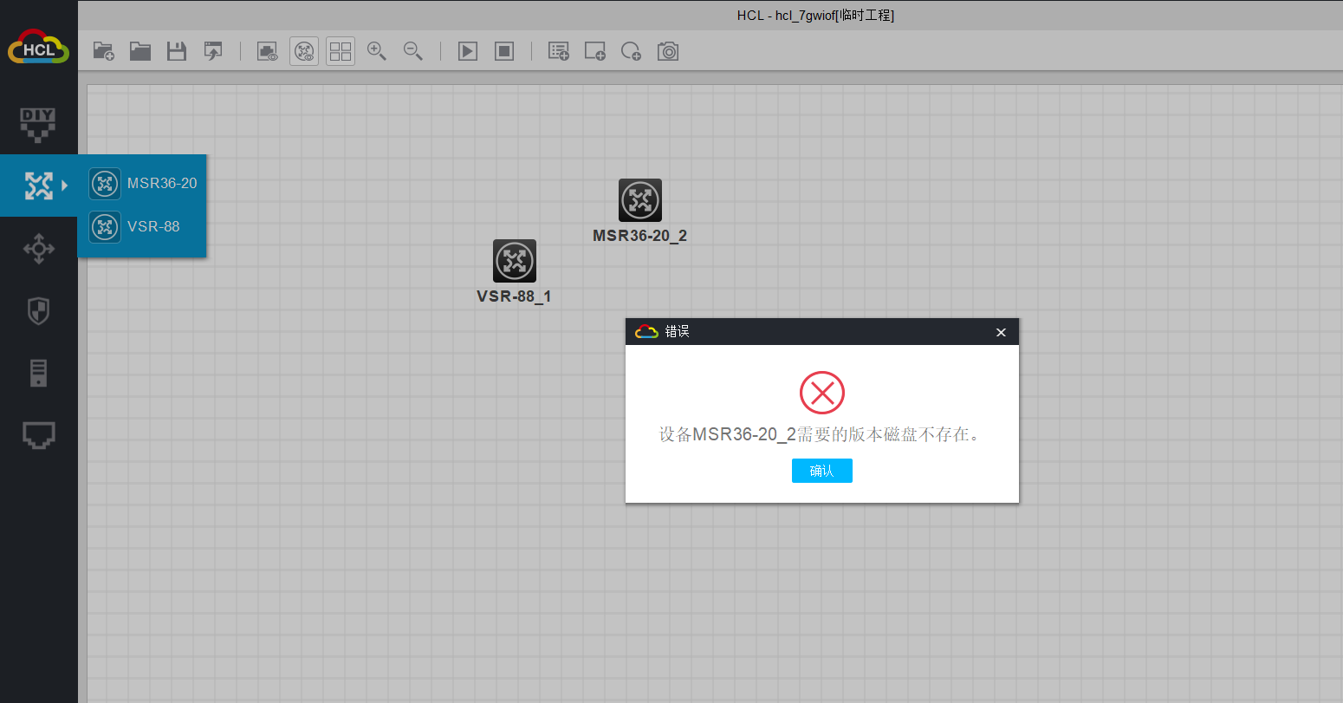Click the 错误 dialog title text
This screenshot has width=1343, height=703.
pos(677,332)
